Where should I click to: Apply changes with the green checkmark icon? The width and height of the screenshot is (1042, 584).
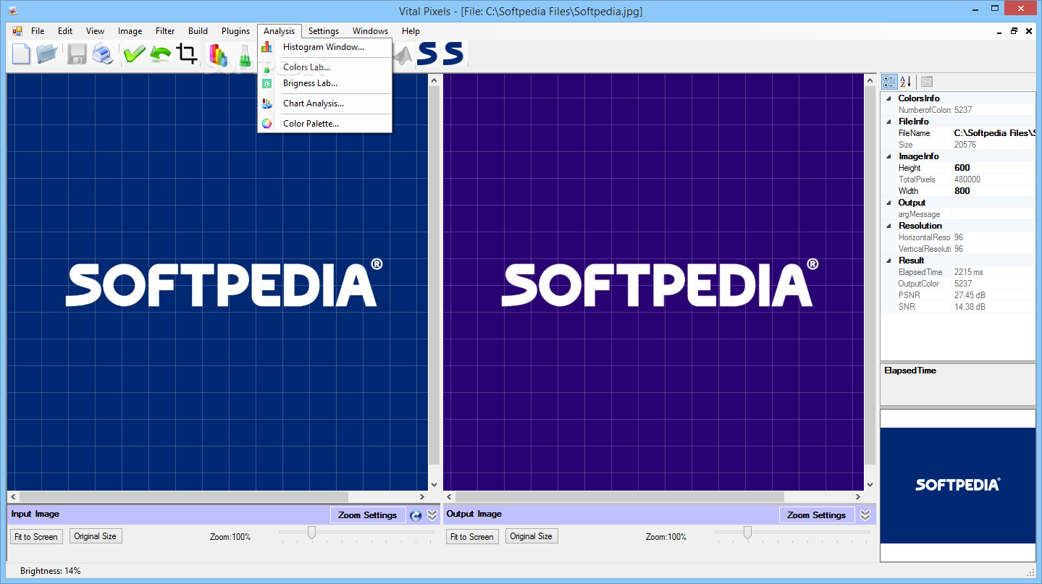coord(135,54)
